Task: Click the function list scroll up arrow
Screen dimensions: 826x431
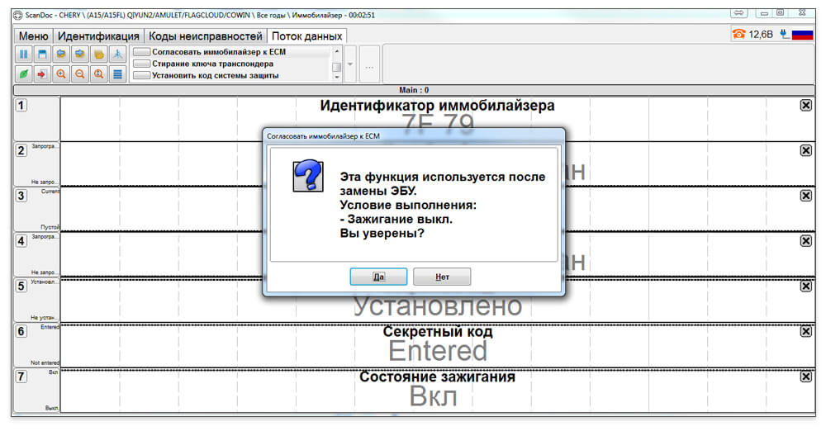Action: 337,51
